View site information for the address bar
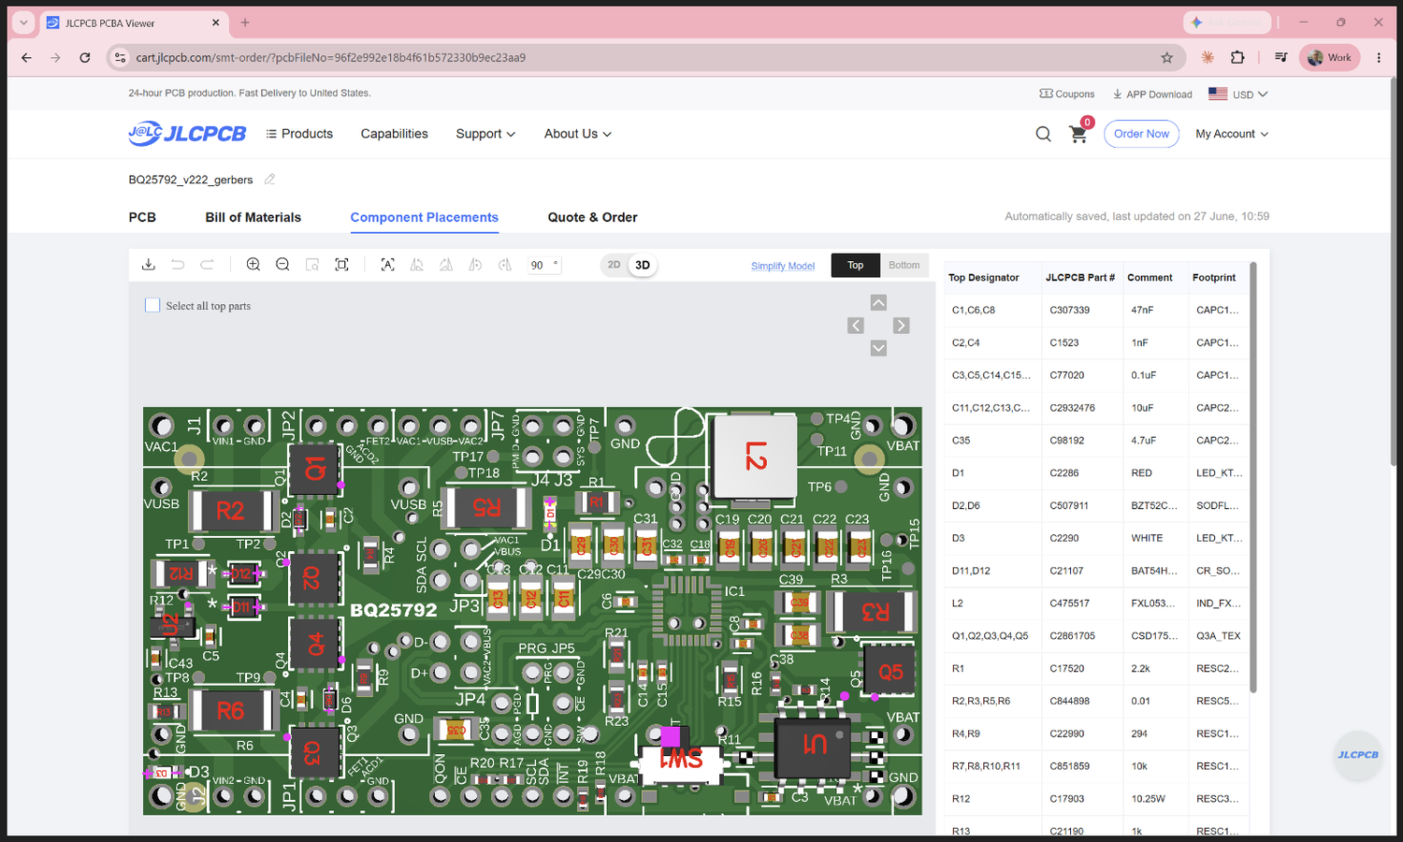The height and width of the screenshot is (842, 1403). tap(120, 57)
